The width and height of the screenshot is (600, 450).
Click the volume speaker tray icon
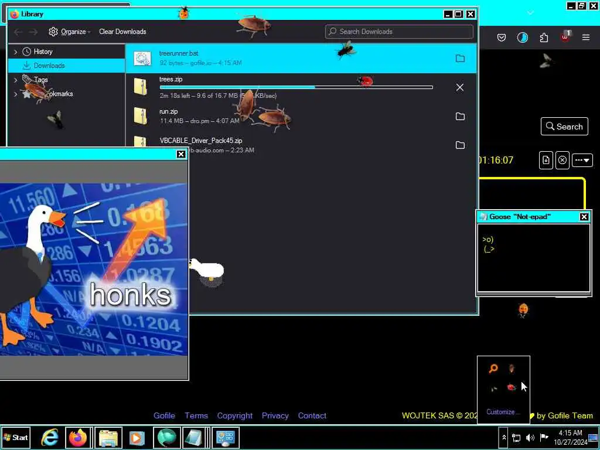click(x=530, y=438)
